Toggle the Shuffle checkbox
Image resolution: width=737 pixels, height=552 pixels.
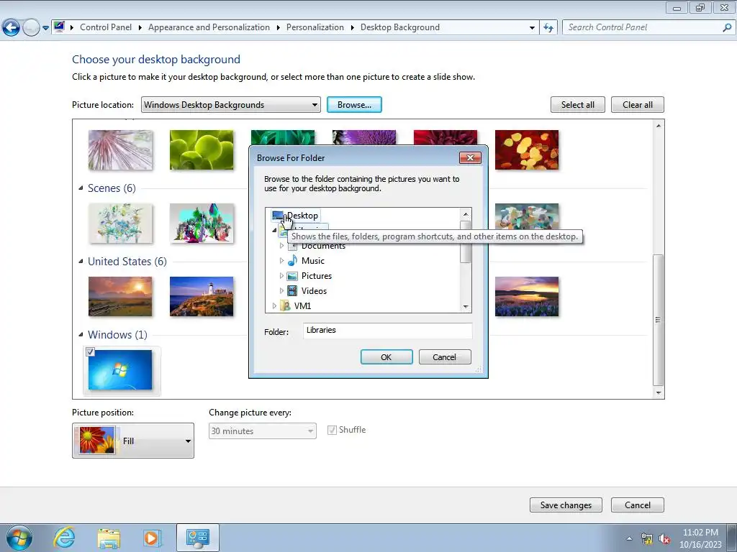click(332, 430)
